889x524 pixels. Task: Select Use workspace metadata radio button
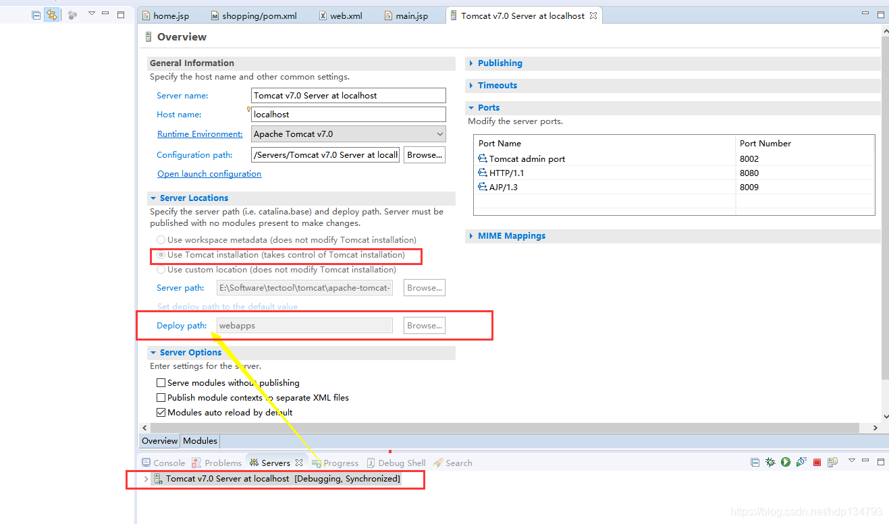pyautogui.click(x=161, y=240)
